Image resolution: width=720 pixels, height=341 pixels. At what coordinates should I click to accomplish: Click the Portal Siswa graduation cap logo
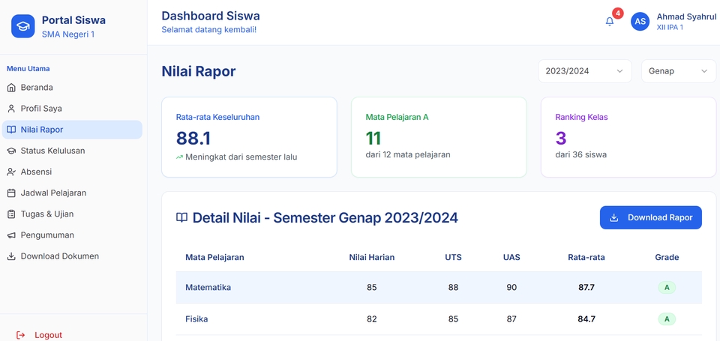(x=23, y=26)
